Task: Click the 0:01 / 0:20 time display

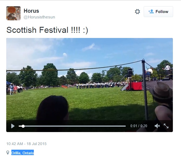Action: tap(139, 126)
